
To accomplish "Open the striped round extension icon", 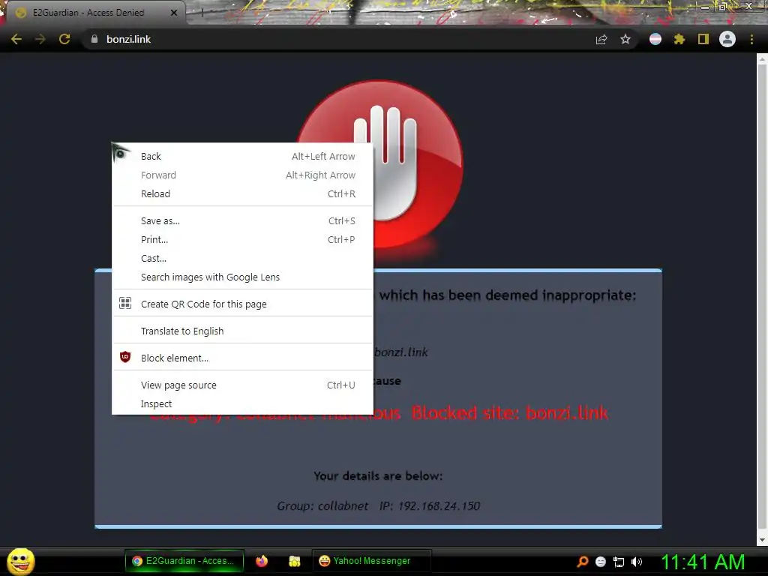I will (655, 39).
